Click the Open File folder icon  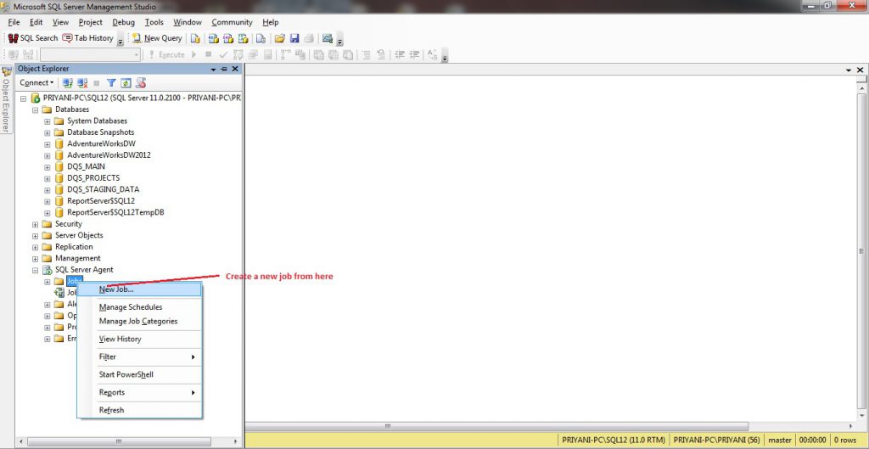pos(279,38)
